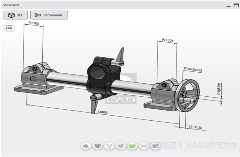
Task: Click the D1(Ø20) diameter label
Action: point(219,89)
